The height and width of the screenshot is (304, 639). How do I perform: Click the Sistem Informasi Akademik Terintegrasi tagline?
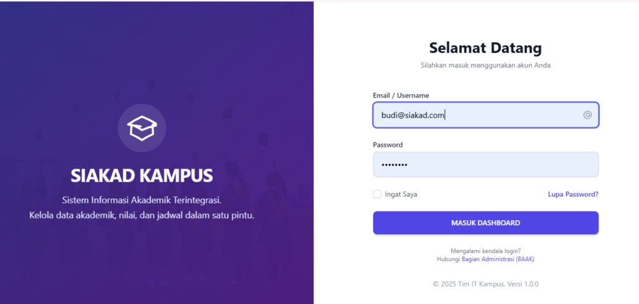pos(142,200)
